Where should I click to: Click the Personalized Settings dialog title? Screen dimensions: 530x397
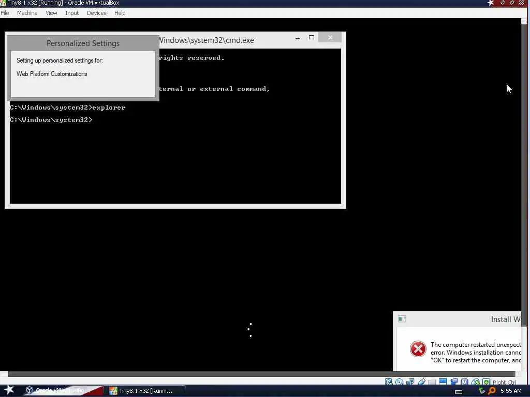pyautogui.click(x=83, y=43)
